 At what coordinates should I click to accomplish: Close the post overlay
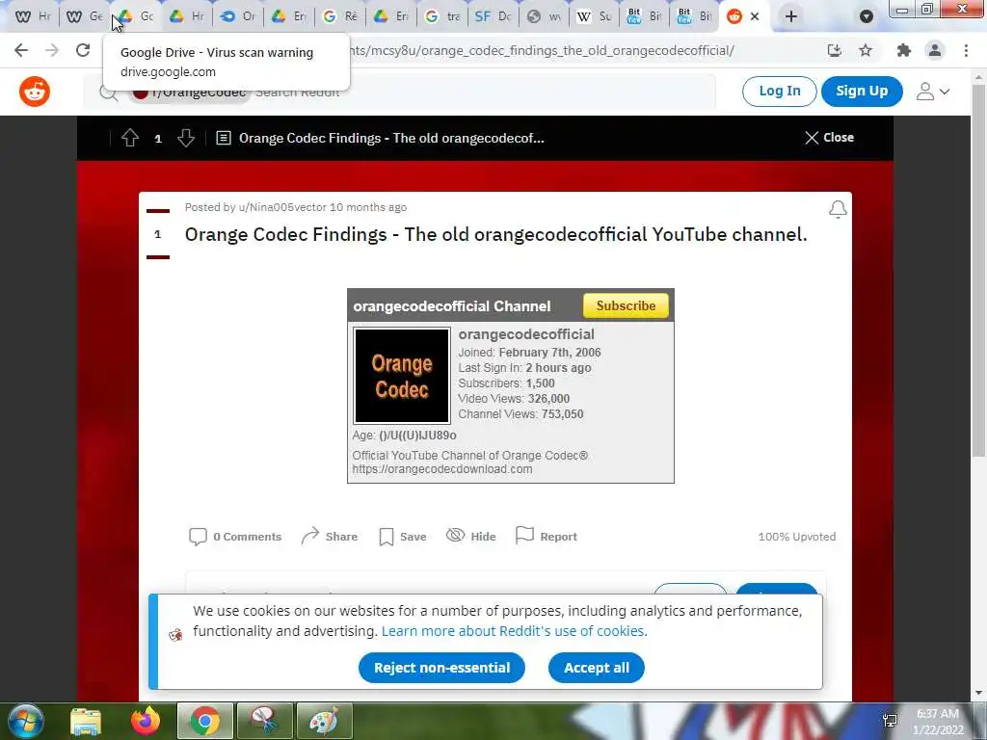pyautogui.click(x=829, y=137)
